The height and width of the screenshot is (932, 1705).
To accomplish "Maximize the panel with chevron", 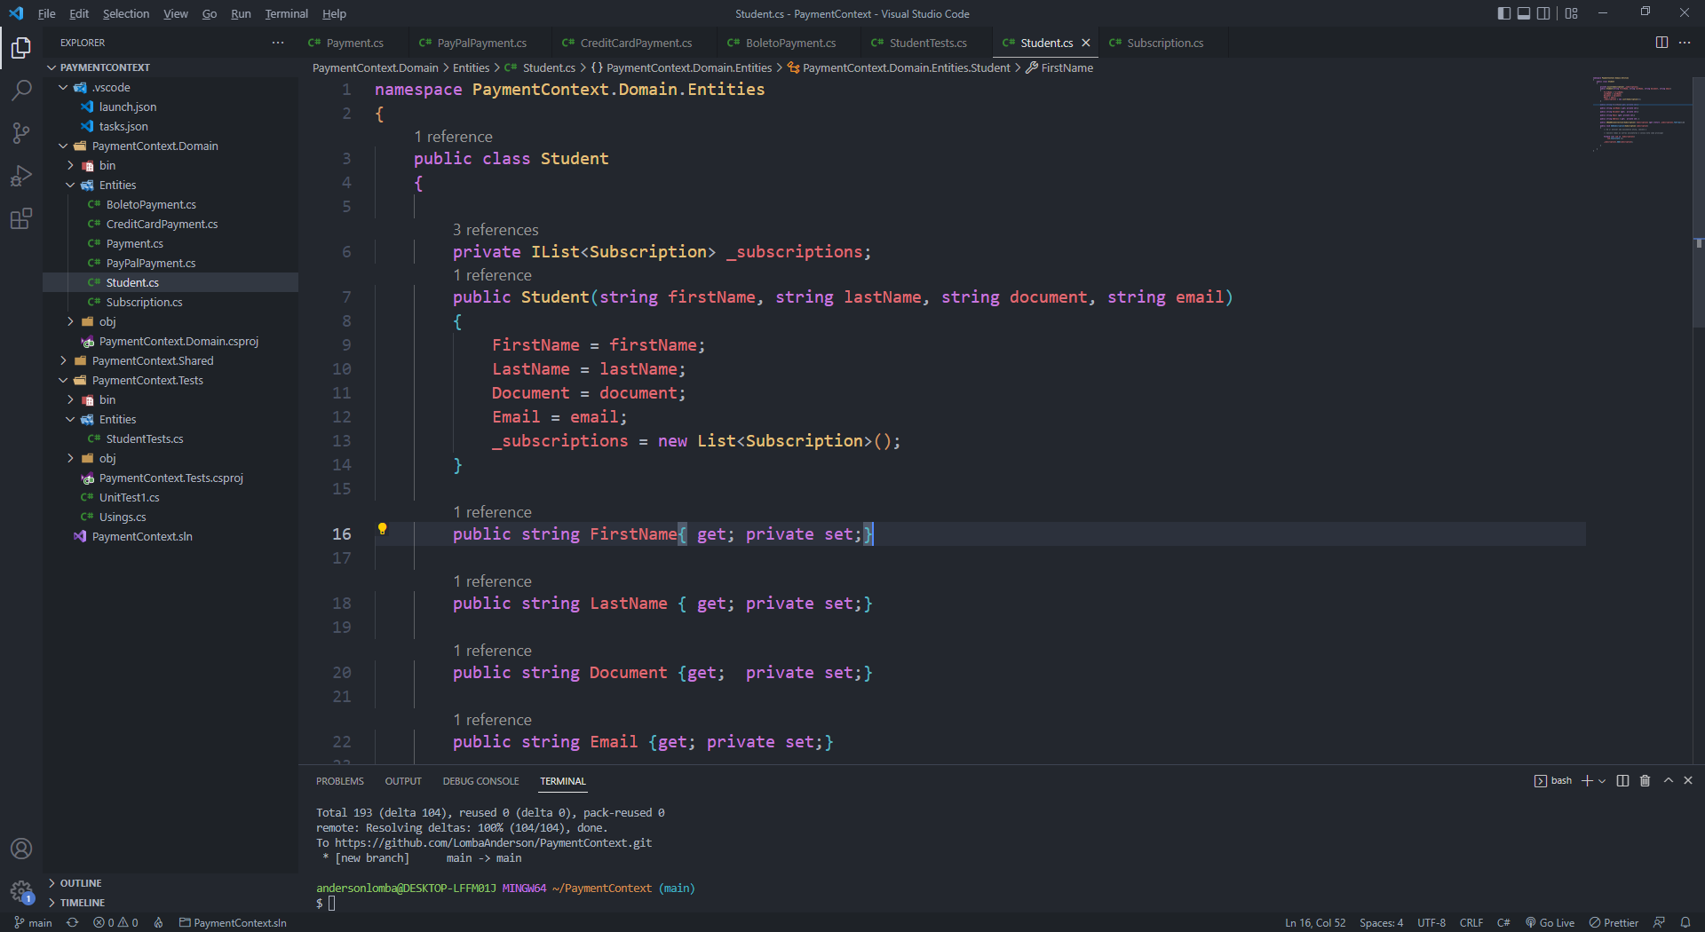I will [x=1667, y=781].
